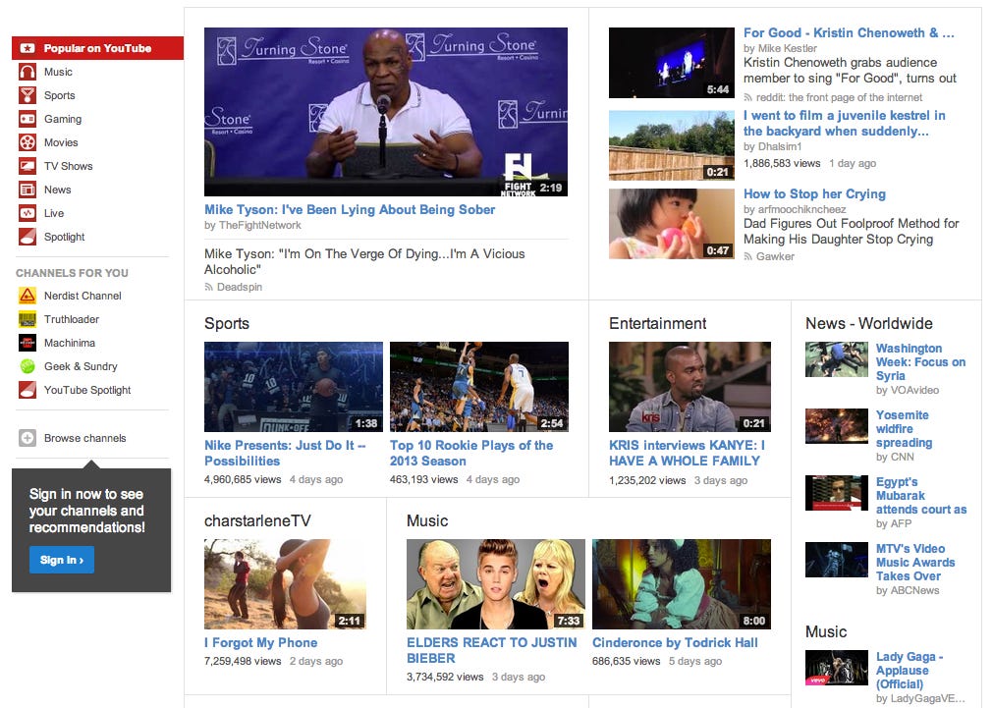Click the Machinima channel icon
Viewport: 993px width, 708px height.
28,343
